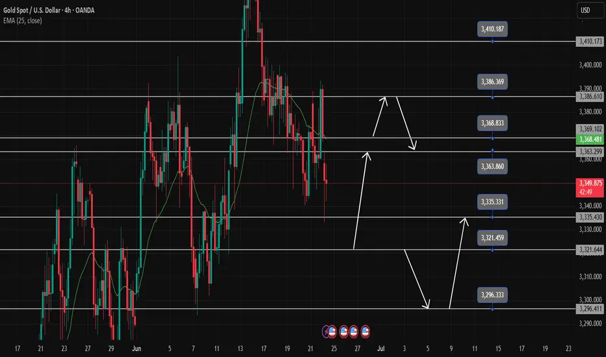606x357 pixels.
Task: Click the 25 date label on time axis
Action: [334, 349]
